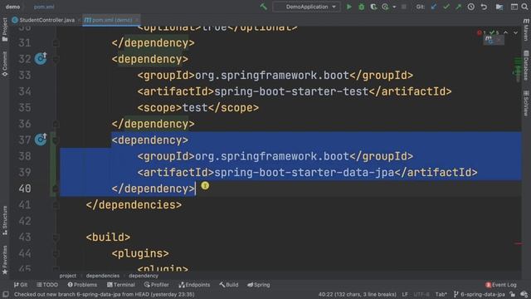Open the Build tool window
The width and height of the screenshot is (531, 299).
tap(229, 285)
